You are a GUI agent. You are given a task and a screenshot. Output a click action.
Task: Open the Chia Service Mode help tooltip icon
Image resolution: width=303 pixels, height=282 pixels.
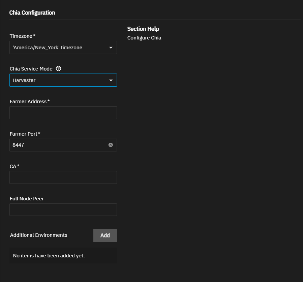pyautogui.click(x=58, y=69)
